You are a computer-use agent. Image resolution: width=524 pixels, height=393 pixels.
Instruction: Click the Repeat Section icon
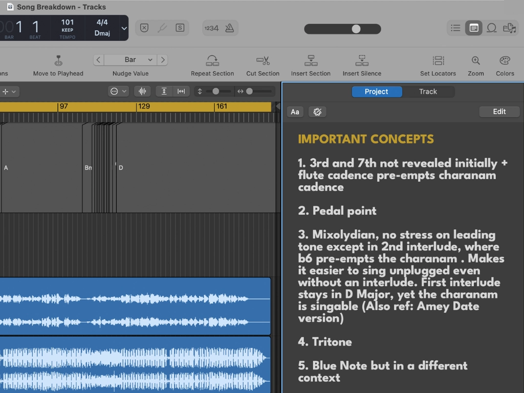point(212,60)
